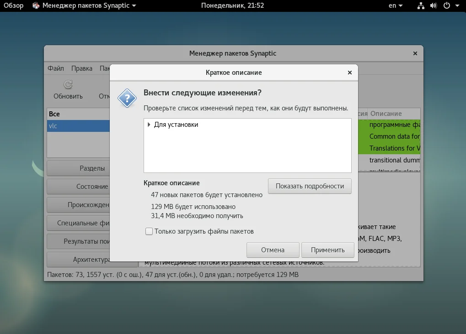Open the network status icon in top bar
The height and width of the screenshot is (334, 466).
click(x=421, y=5)
